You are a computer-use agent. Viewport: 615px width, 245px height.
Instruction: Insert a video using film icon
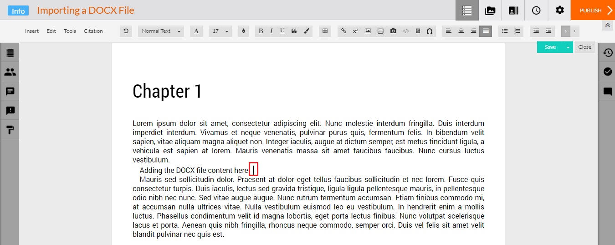(380, 31)
